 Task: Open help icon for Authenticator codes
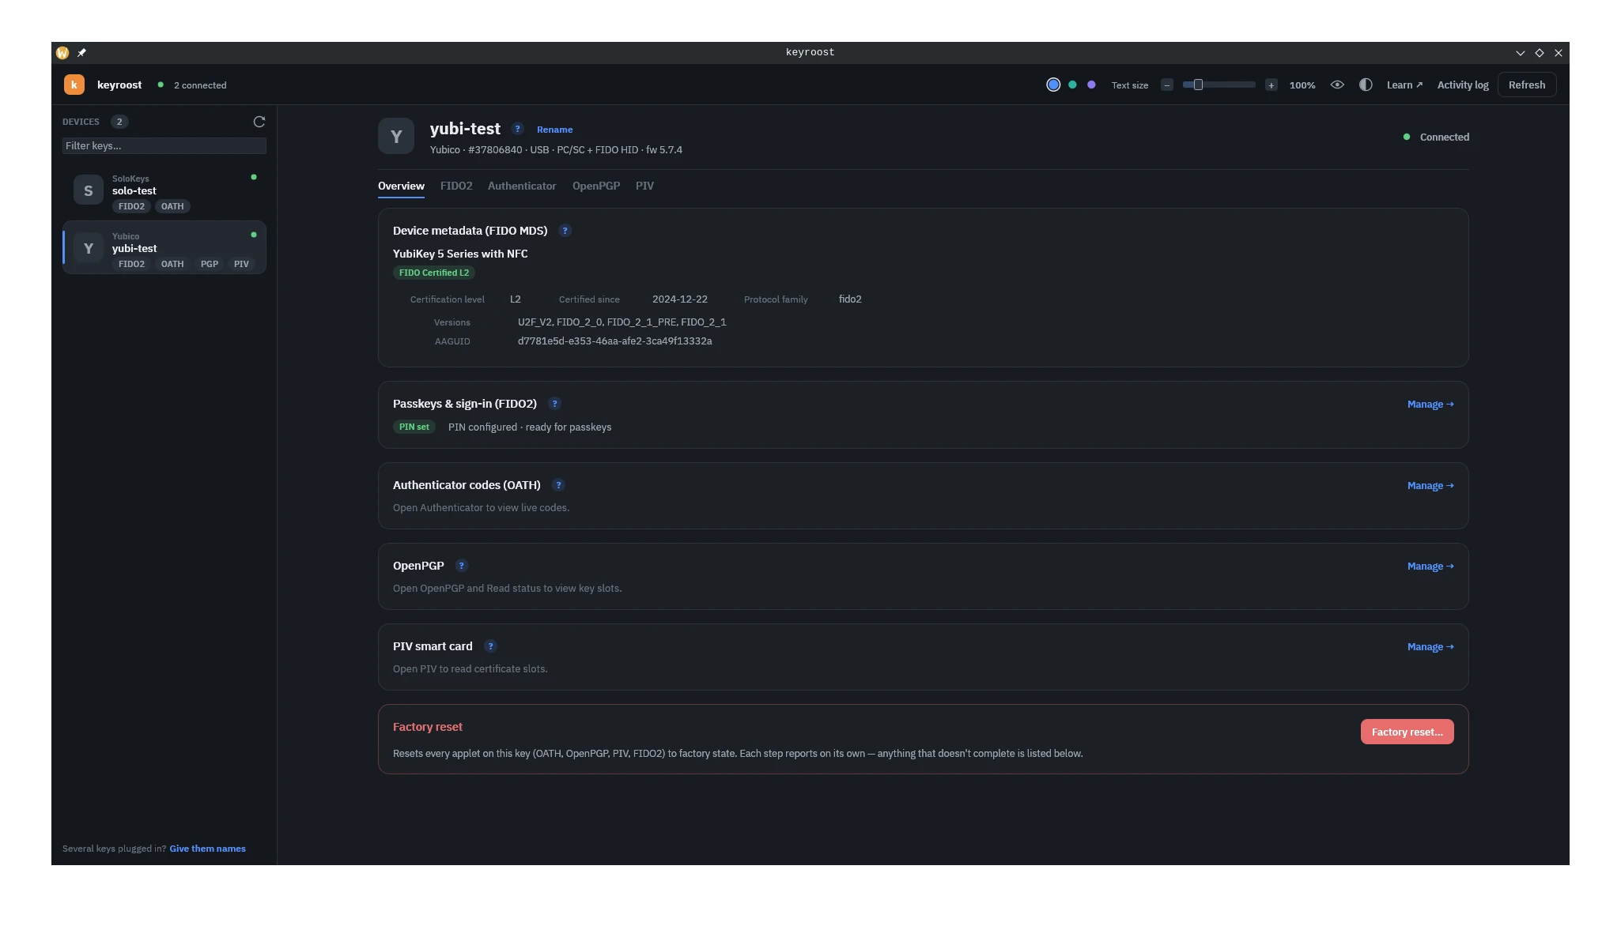pos(558,485)
